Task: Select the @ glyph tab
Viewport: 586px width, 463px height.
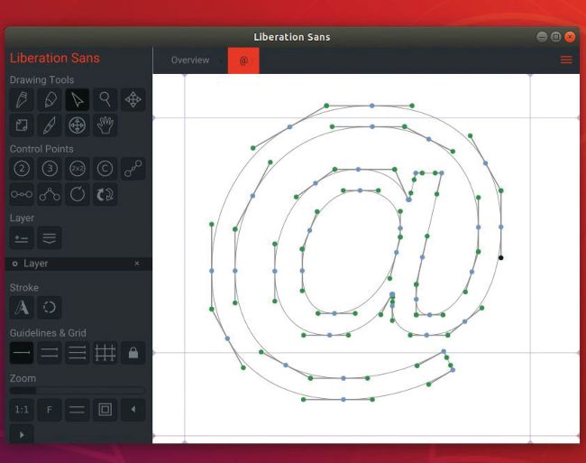Action: (x=243, y=60)
